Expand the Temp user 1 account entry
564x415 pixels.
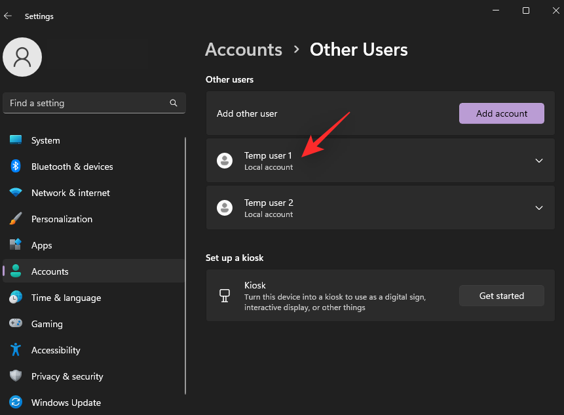click(538, 160)
